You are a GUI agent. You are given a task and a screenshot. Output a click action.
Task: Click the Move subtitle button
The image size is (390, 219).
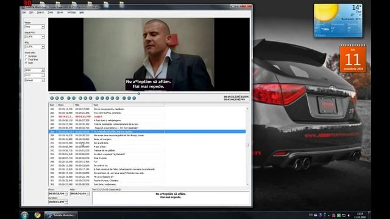coord(97,99)
